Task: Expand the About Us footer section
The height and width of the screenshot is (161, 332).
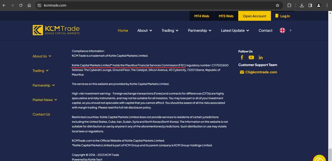Action: [42, 56]
